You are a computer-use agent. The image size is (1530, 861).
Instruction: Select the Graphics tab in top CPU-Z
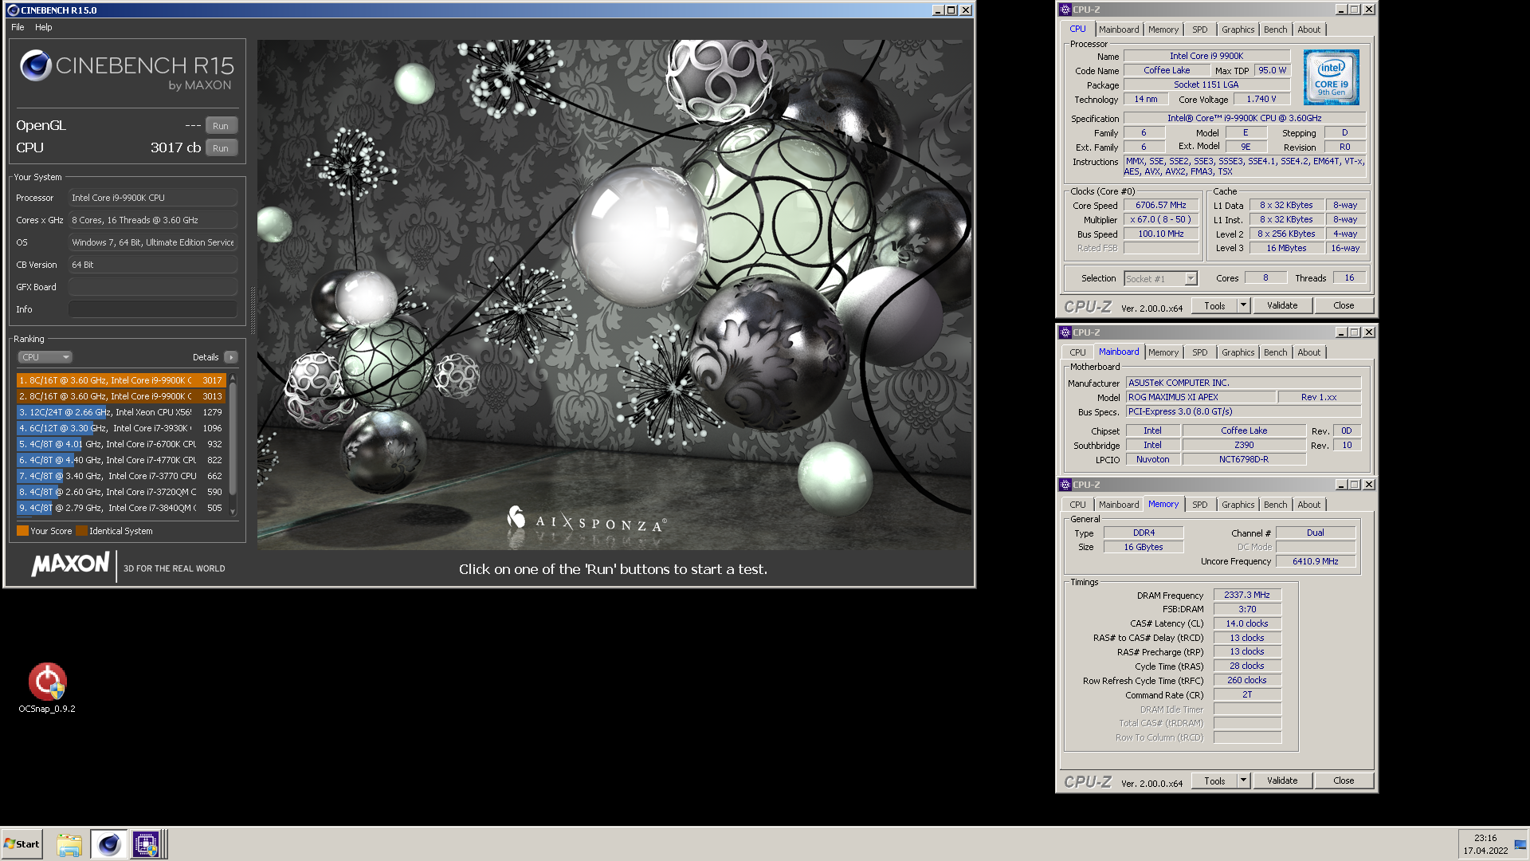click(1238, 29)
